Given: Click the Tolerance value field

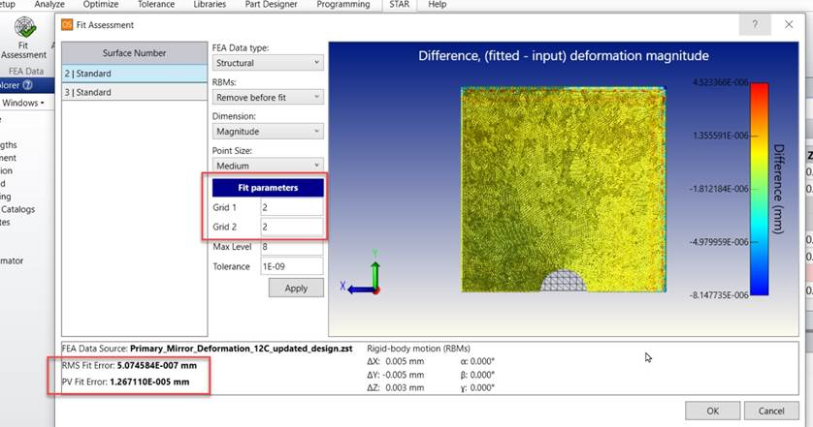Looking at the screenshot, I should point(291,265).
